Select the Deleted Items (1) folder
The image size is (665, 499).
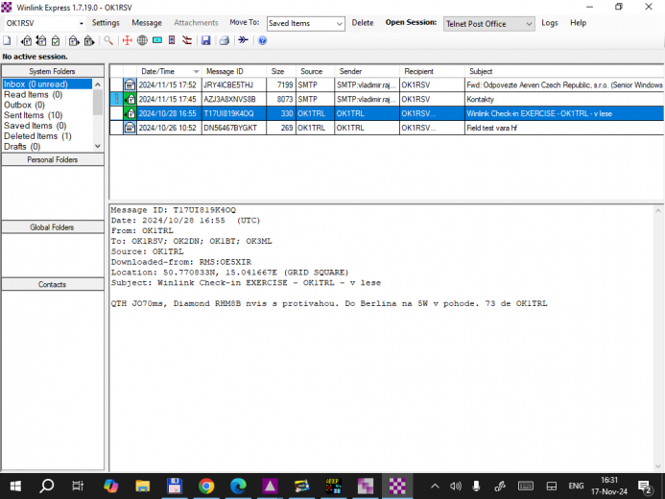point(37,136)
